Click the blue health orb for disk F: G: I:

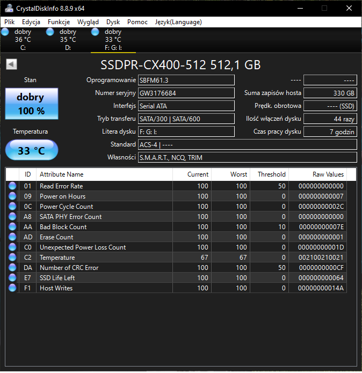[95, 32]
